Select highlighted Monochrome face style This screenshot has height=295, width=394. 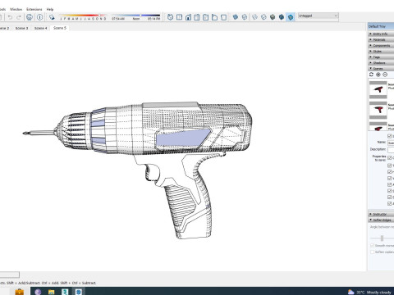291,17
